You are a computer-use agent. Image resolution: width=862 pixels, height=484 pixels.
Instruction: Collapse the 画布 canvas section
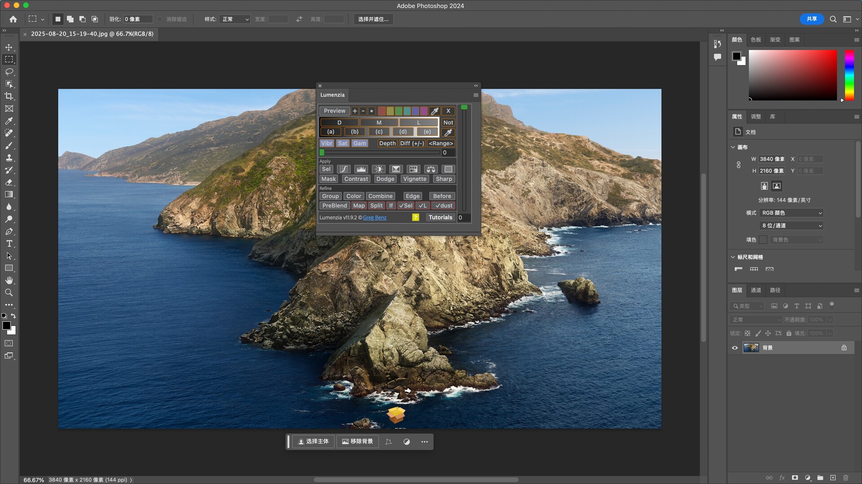733,147
